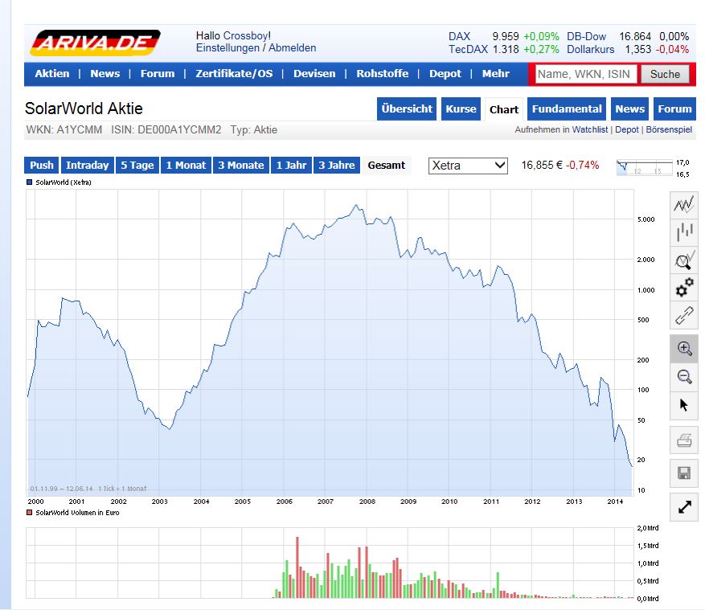
Task: Switch to the bar chart type icon
Action: 684,233
